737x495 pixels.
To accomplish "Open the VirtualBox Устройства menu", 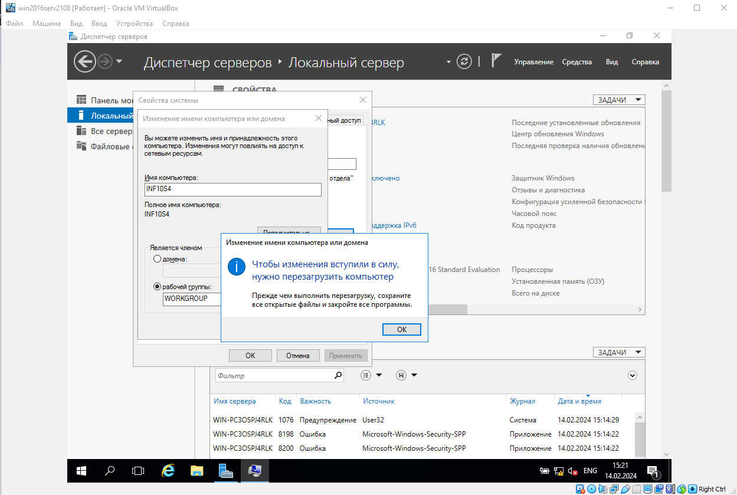I will pyautogui.click(x=135, y=24).
